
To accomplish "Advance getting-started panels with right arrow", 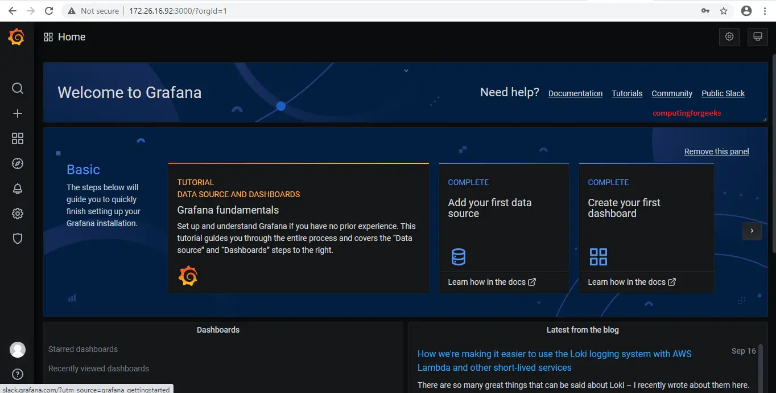I will pyautogui.click(x=752, y=231).
